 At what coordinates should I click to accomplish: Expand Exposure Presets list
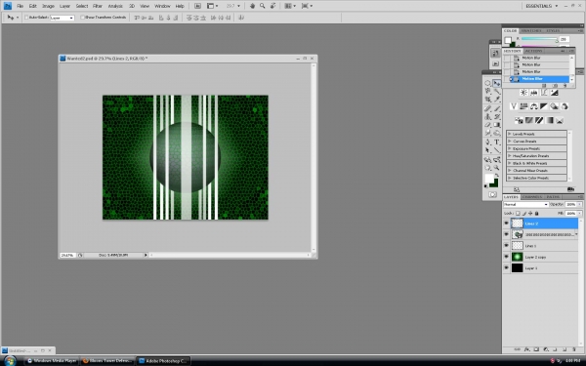point(510,148)
